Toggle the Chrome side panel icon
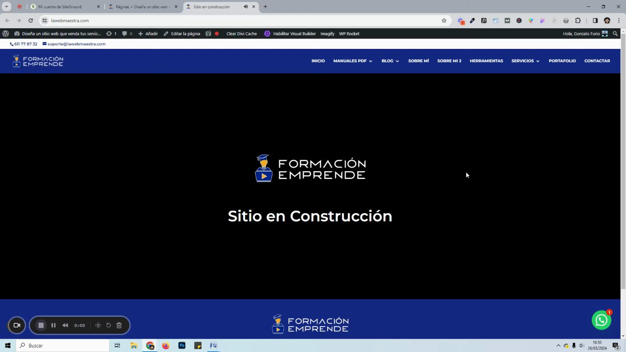The image size is (626, 352). point(595,21)
